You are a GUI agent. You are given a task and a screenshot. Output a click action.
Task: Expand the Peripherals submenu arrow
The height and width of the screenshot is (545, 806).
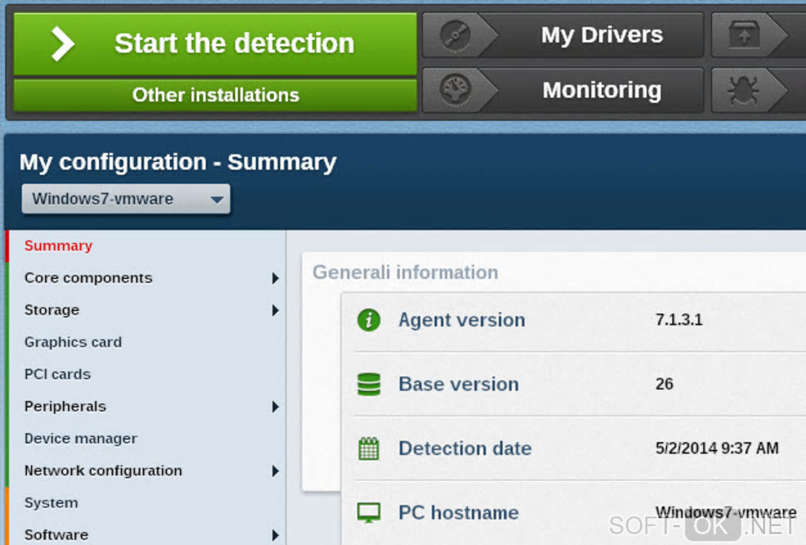[275, 407]
